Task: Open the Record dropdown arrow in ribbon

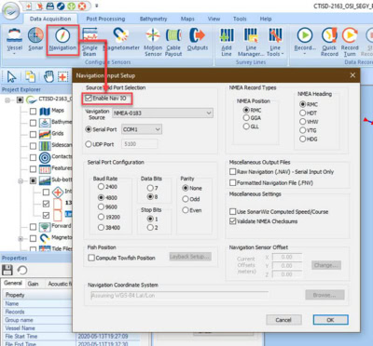Action: pyautogui.click(x=305, y=54)
